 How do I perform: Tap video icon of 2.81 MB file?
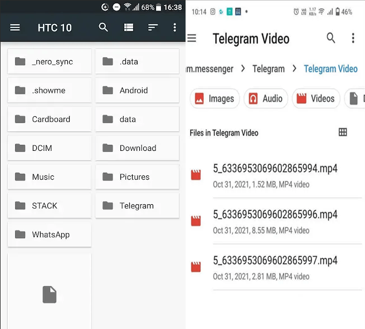(196, 267)
